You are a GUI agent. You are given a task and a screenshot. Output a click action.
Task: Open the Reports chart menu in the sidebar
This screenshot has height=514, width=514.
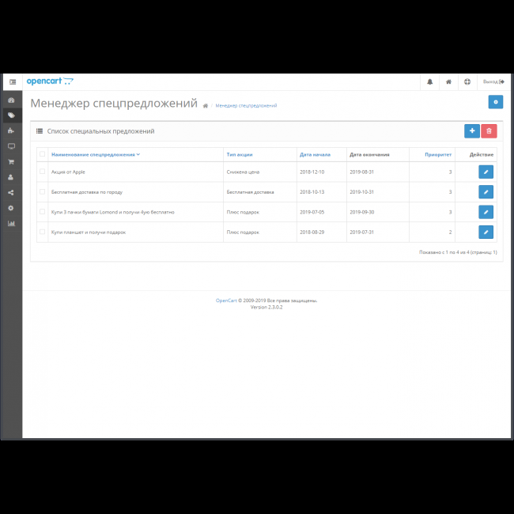tap(11, 223)
